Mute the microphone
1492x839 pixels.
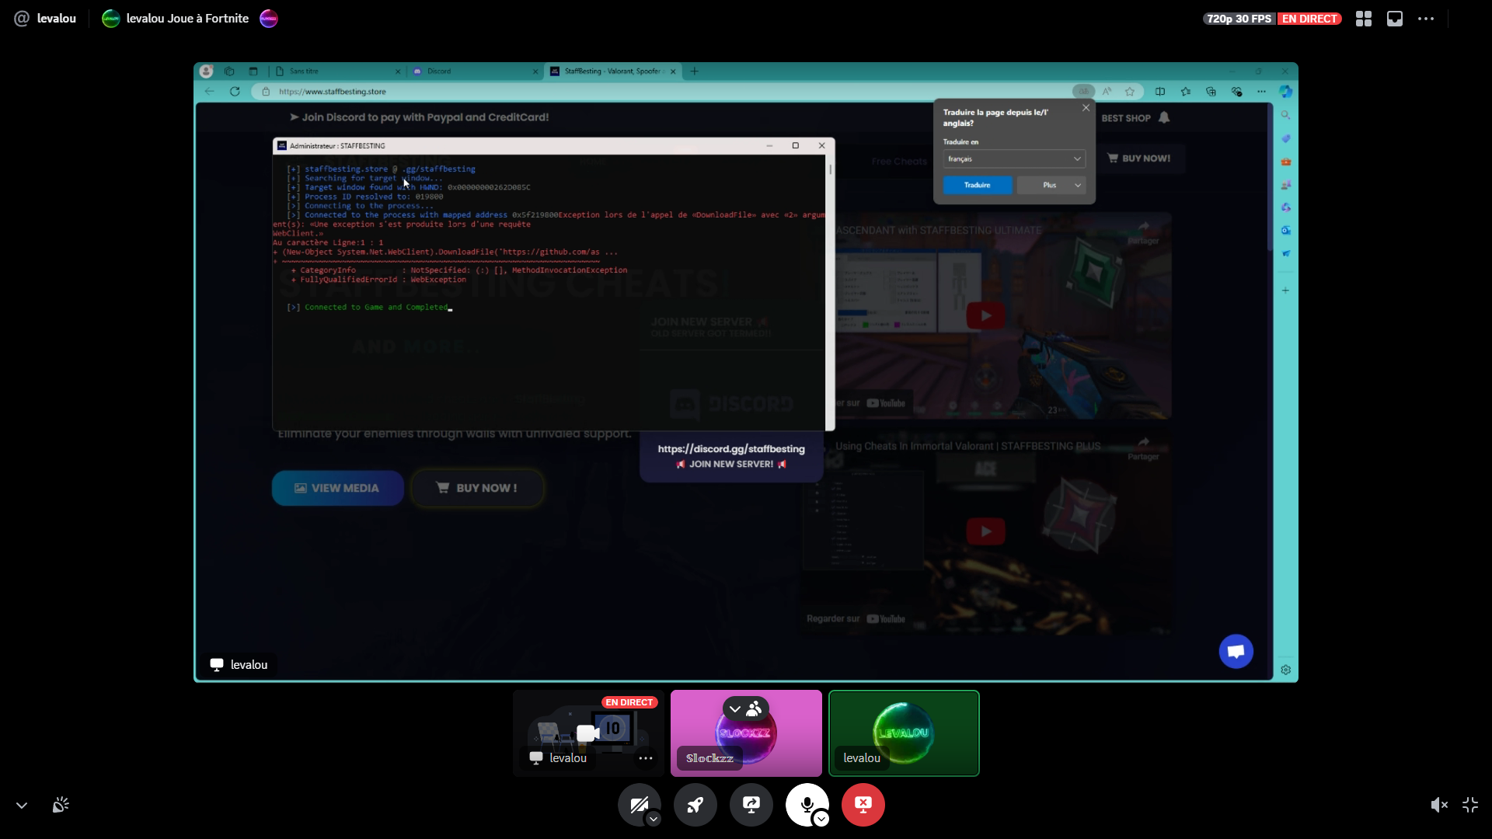pyautogui.click(x=806, y=805)
